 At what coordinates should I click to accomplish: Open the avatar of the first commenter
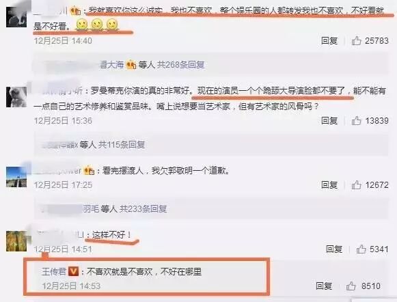click(x=16, y=17)
